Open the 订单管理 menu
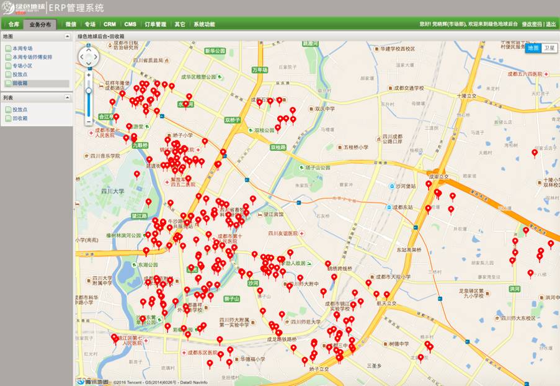This screenshot has height=386, width=560. pyautogui.click(x=156, y=24)
